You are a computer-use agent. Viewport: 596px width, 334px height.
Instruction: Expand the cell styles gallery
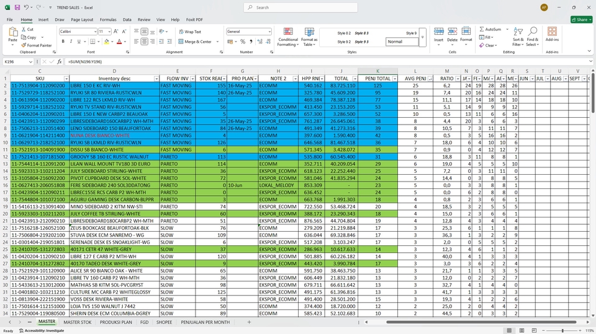coord(422,37)
